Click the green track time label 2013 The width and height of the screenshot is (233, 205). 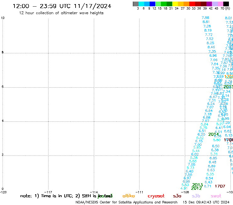pos(197,185)
